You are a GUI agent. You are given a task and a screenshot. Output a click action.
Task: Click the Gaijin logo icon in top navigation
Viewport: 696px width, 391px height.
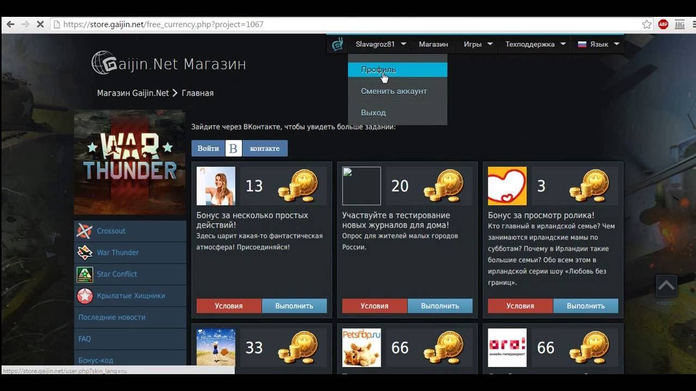click(338, 44)
